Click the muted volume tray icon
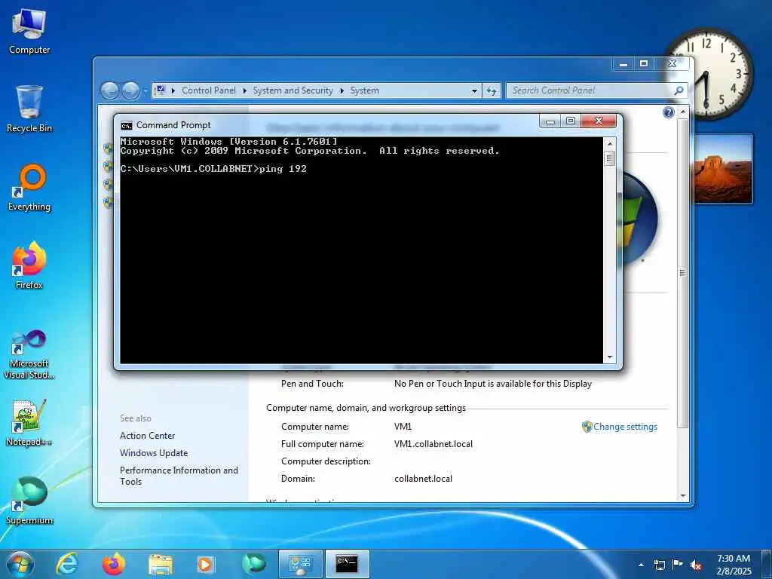Viewport: 772px width, 579px height. [x=696, y=565]
